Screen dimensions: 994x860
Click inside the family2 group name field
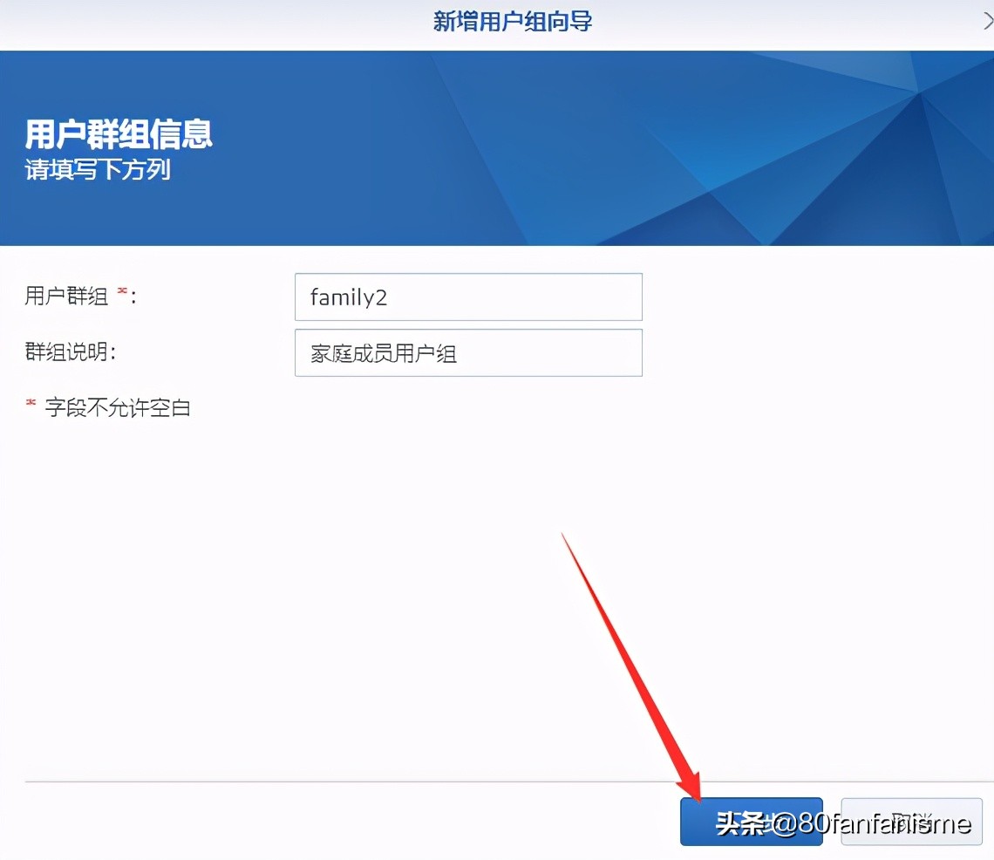coord(468,297)
